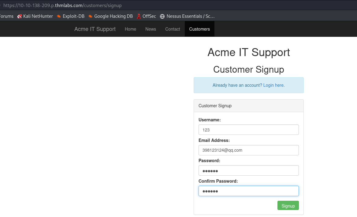Screen dimensions: 357x217
Task: Click the Nessus Essentials globe icon
Action: click(x=162, y=16)
